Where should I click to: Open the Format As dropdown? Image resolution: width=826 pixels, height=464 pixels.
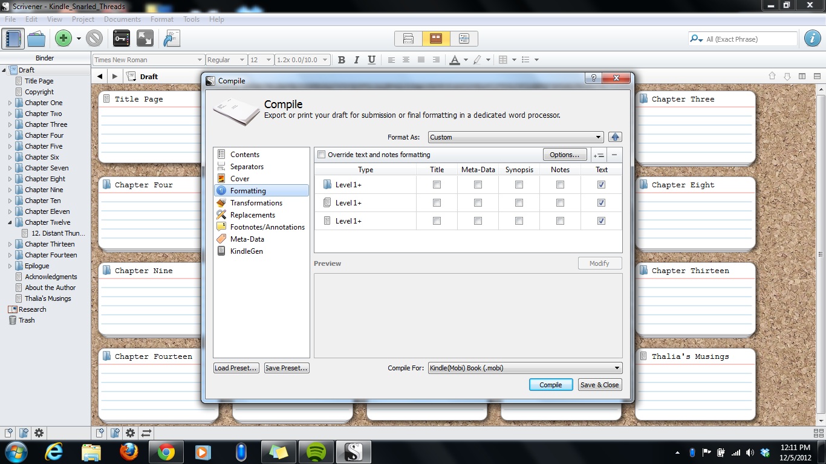515,137
